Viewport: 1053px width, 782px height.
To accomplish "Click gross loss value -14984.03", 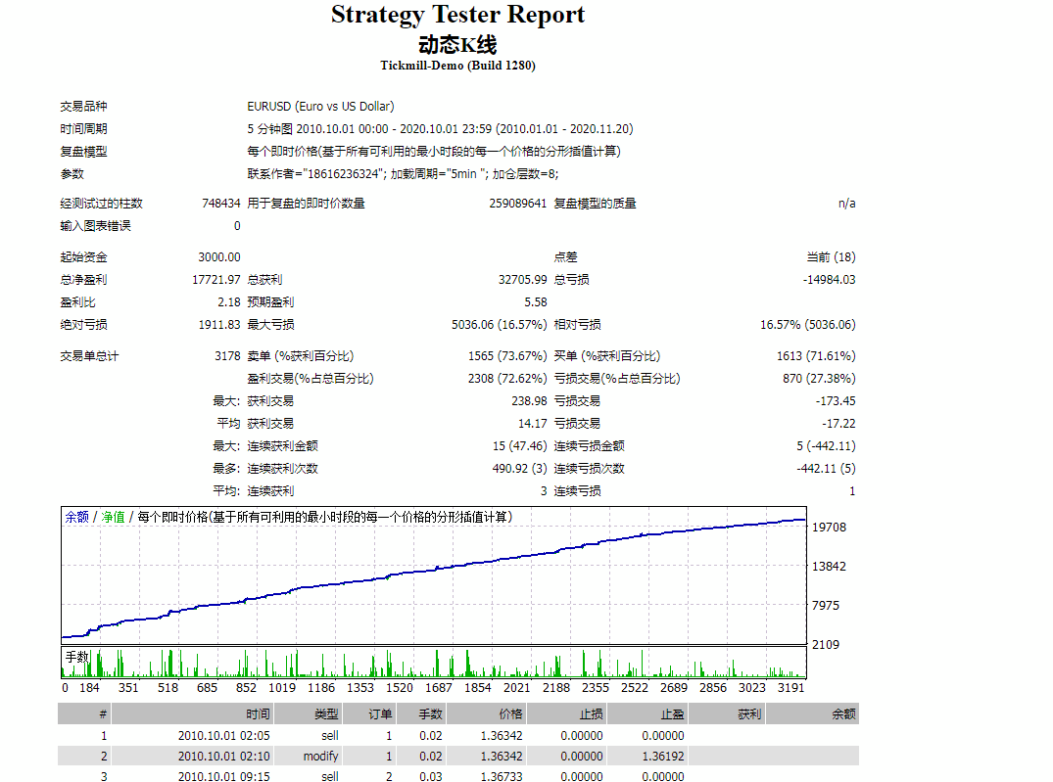I will click(830, 280).
